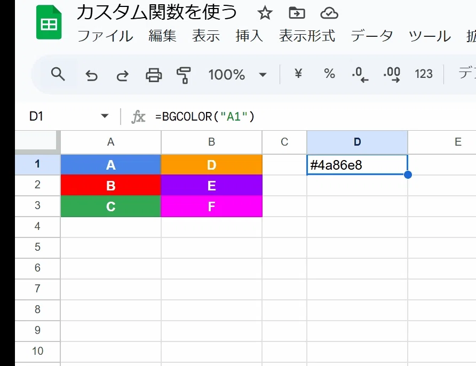Viewport: 476px width, 366px height.
Task: Select row 3 header
Action: 37,206
